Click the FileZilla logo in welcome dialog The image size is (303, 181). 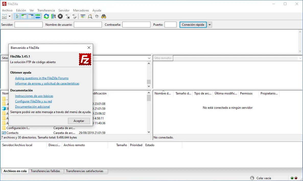pyautogui.click(x=85, y=59)
